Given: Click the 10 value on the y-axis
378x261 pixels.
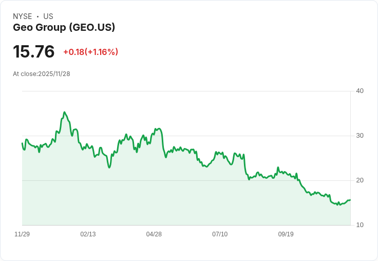Looking at the screenshot, I should point(360,225).
